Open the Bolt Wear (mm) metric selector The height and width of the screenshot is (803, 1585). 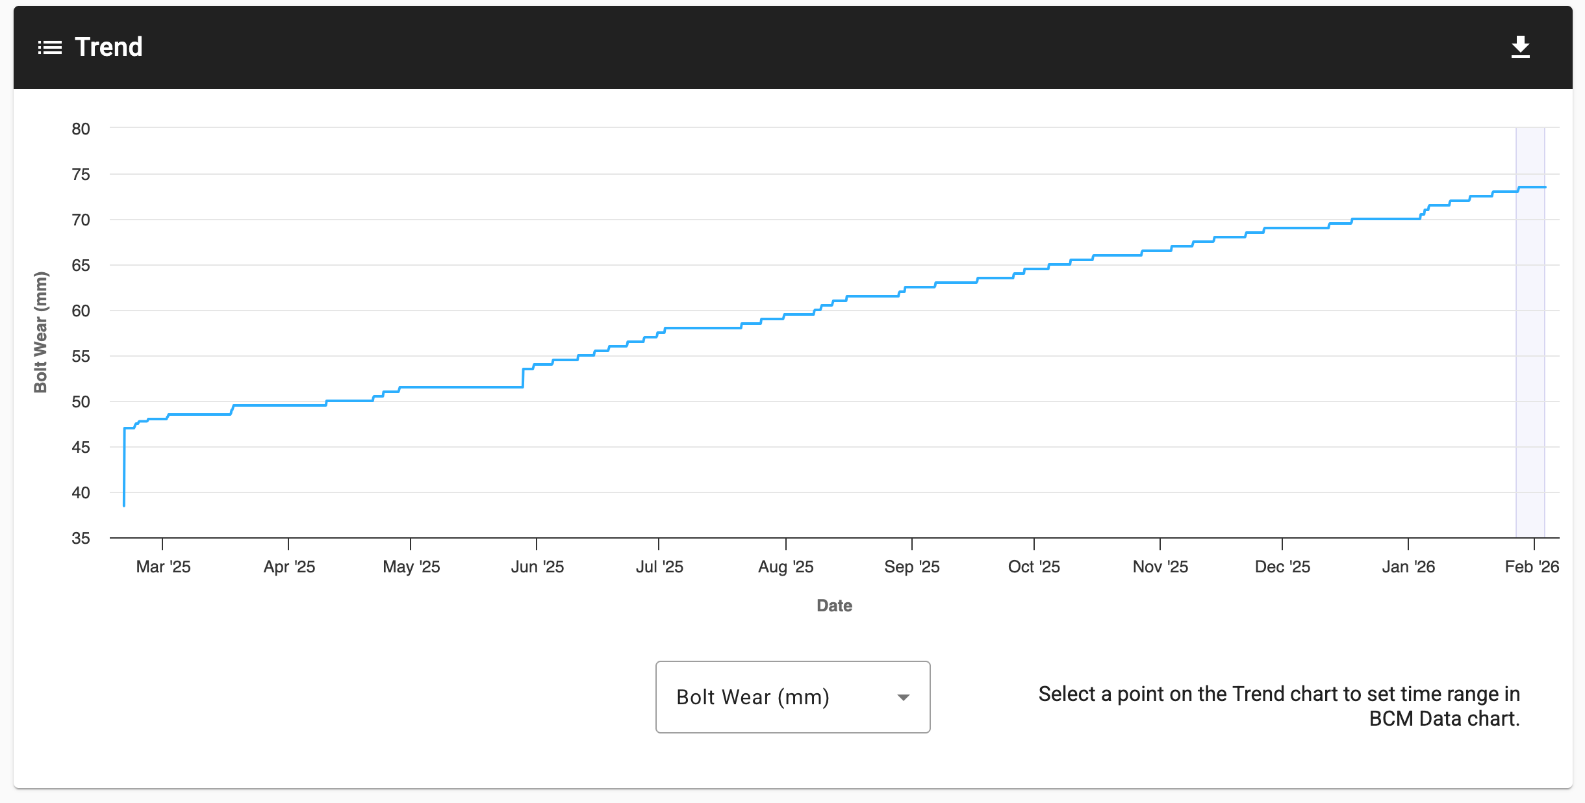click(792, 697)
